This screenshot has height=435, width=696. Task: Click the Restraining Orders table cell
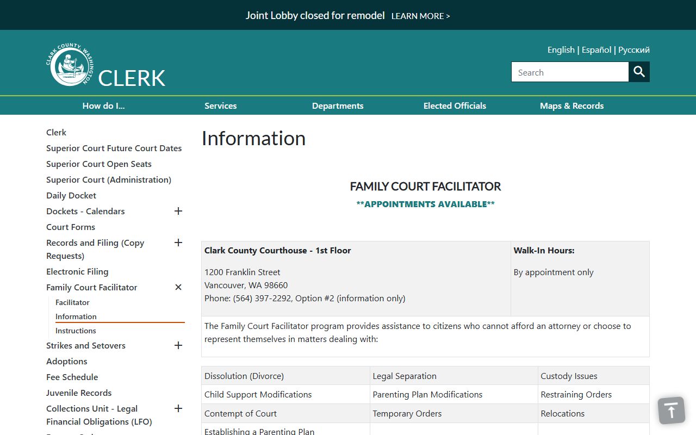(594, 394)
